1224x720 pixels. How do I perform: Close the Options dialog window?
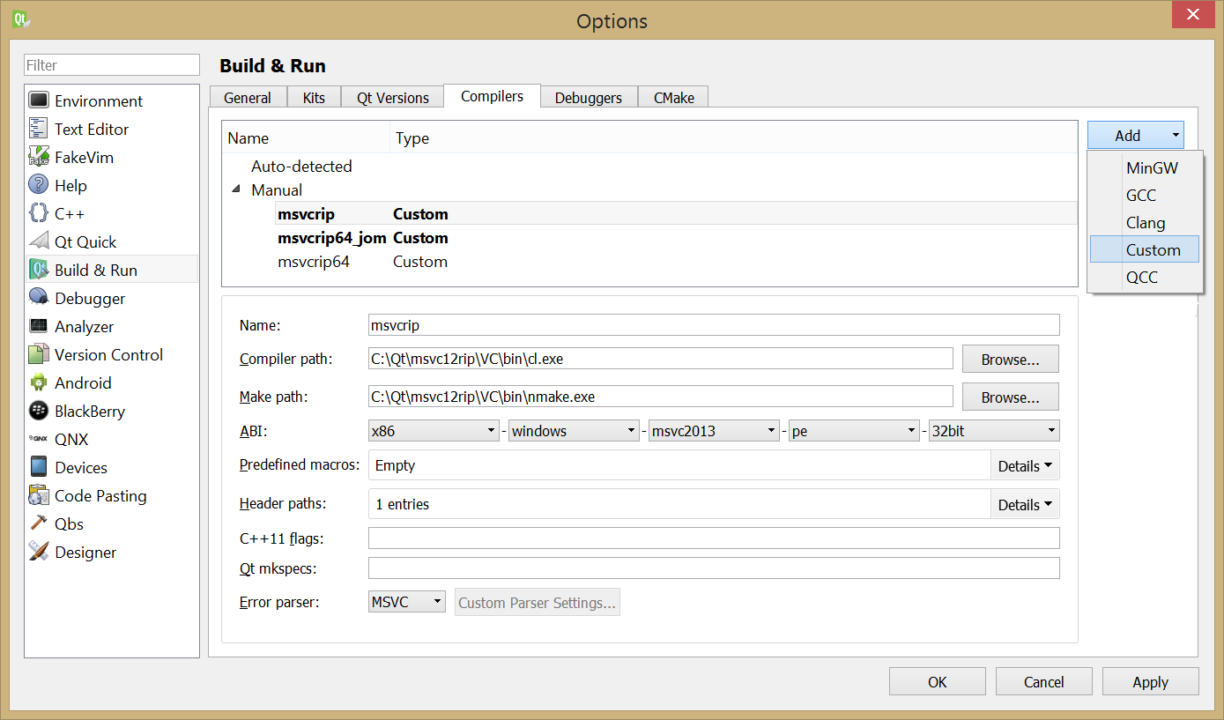[1192, 14]
